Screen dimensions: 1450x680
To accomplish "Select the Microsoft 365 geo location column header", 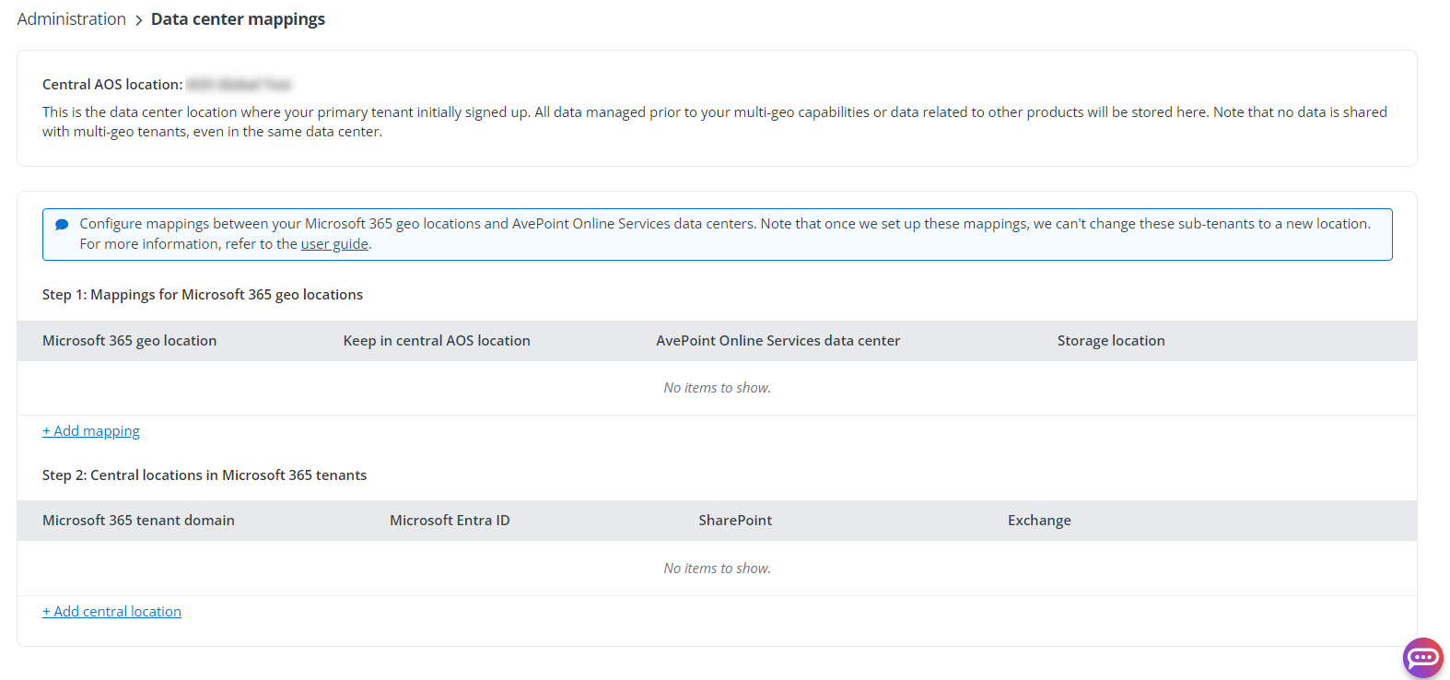I will coord(129,341).
